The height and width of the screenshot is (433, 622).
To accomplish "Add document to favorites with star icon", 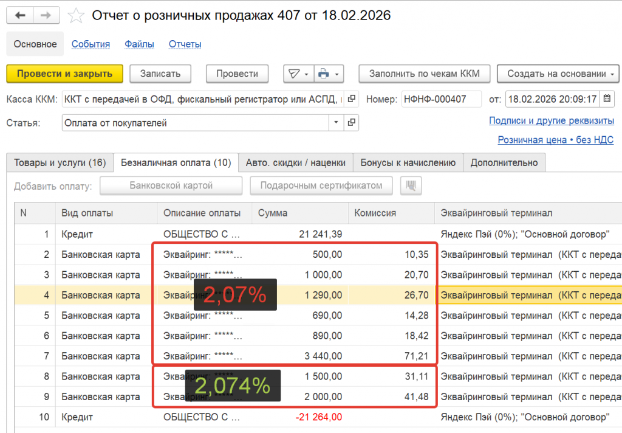I will (x=76, y=16).
